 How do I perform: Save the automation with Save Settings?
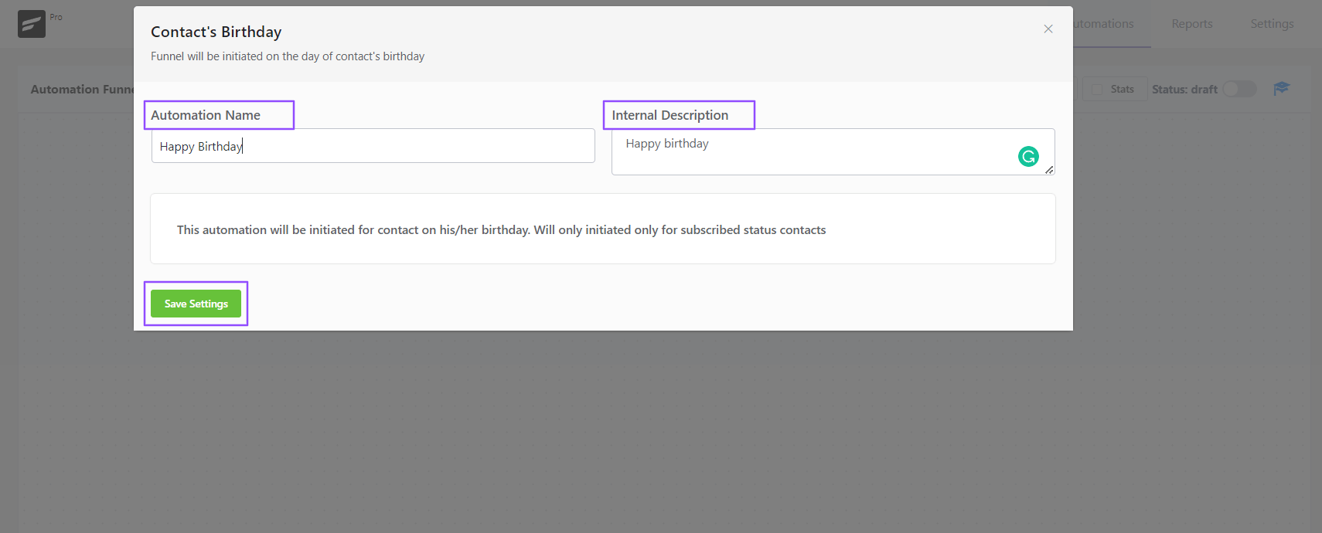point(196,304)
